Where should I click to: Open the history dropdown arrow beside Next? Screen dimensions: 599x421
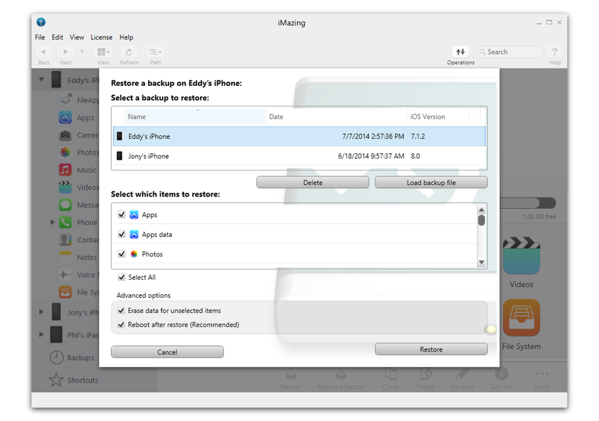[x=82, y=52]
